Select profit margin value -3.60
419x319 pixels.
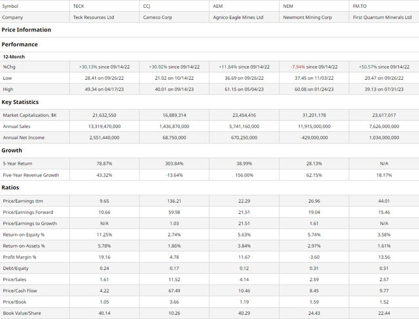(x=314, y=257)
